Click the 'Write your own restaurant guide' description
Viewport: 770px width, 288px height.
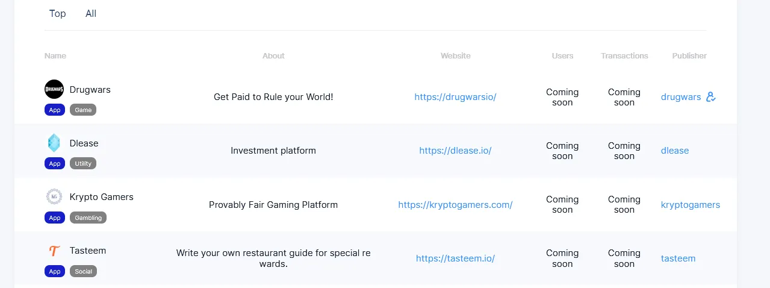click(273, 258)
